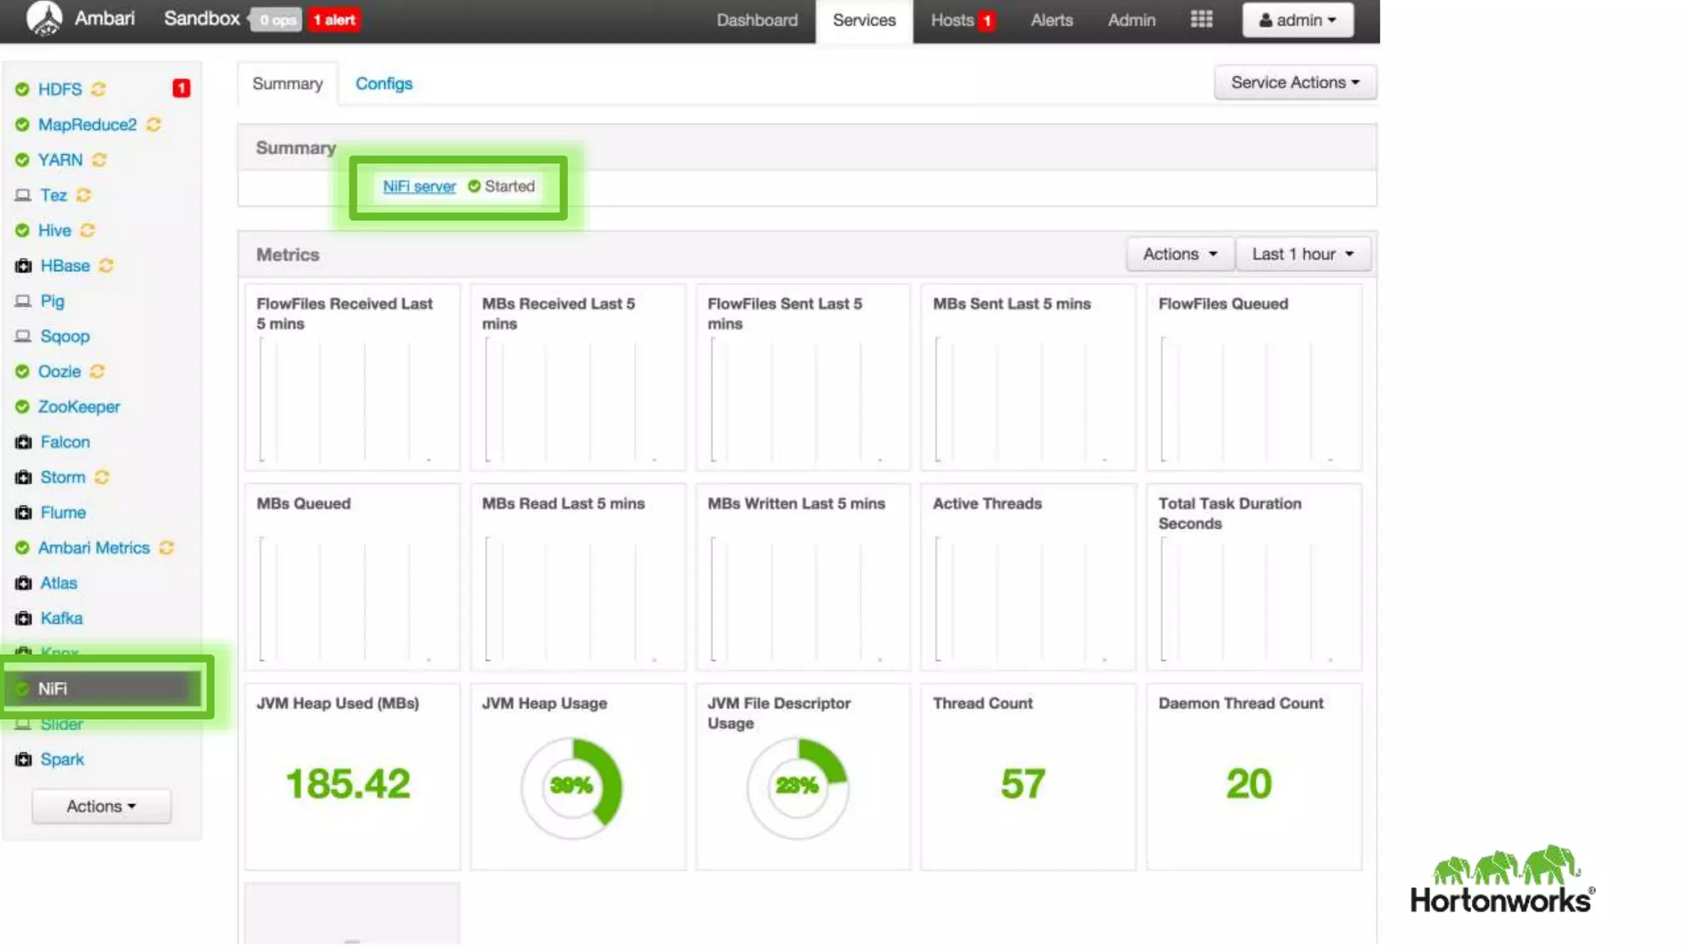Open the sidebar Actions dropdown
This screenshot has width=1688, height=949.
click(x=101, y=806)
